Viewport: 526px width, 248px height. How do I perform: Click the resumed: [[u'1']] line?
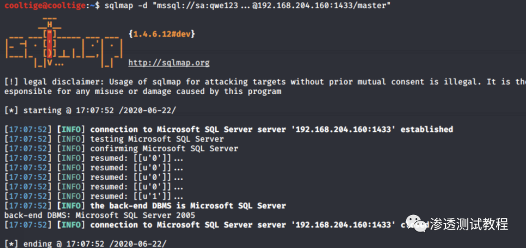[136, 196]
